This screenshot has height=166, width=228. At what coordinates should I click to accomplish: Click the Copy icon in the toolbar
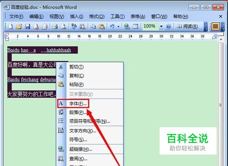point(93,26)
